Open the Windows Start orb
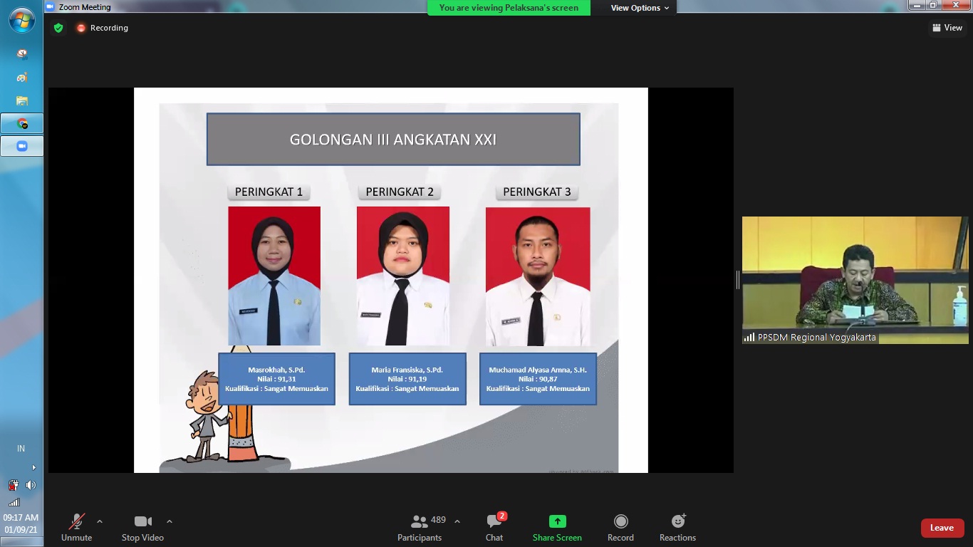The height and width of the screenshot is (547, 973). (x=21, y=21)
